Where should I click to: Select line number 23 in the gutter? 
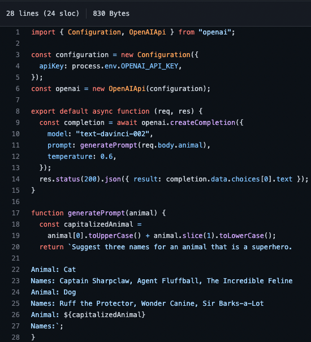16,281
